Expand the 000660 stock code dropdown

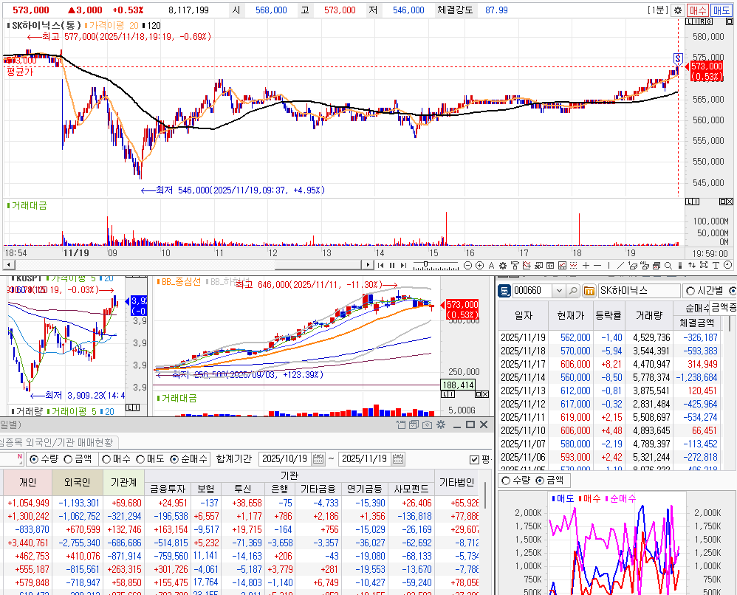[x=559, y=291]
